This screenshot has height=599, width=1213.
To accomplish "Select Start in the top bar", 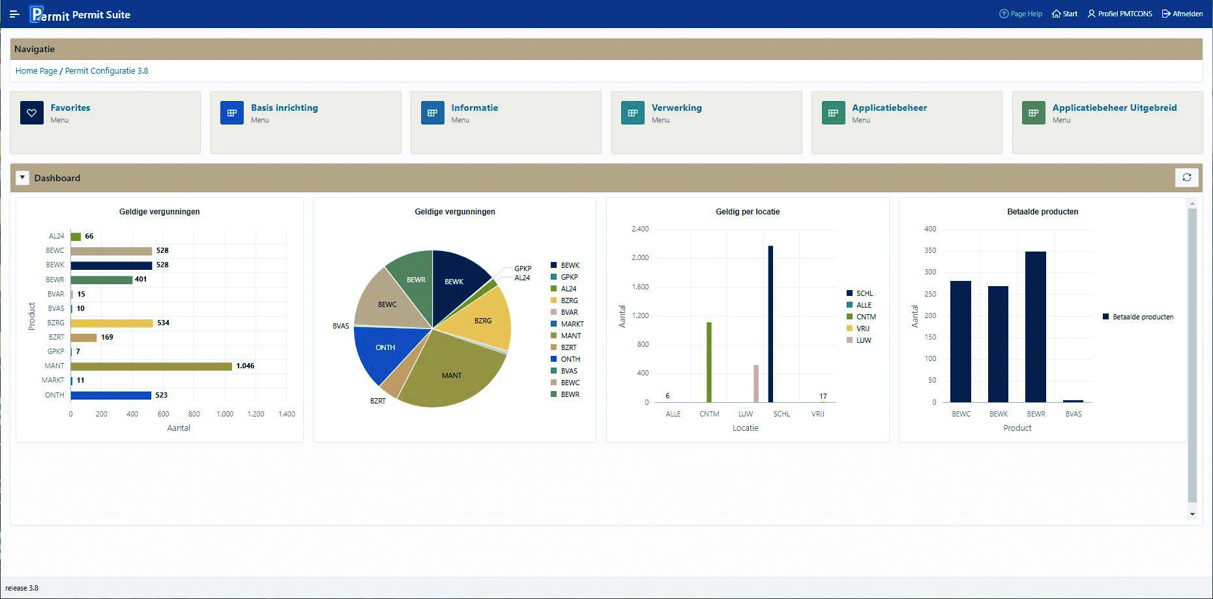I will point(1064,13).
